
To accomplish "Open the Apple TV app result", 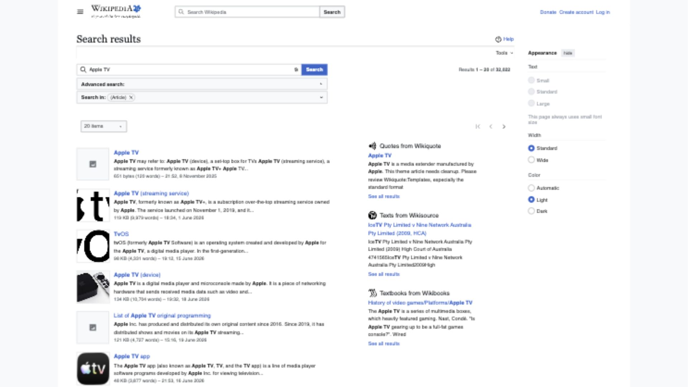I will (x=132, y=357).
